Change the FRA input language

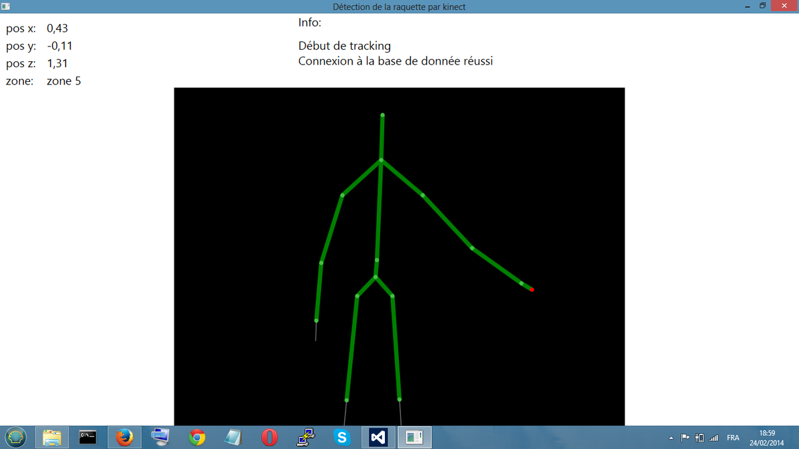tap(732, 438)
